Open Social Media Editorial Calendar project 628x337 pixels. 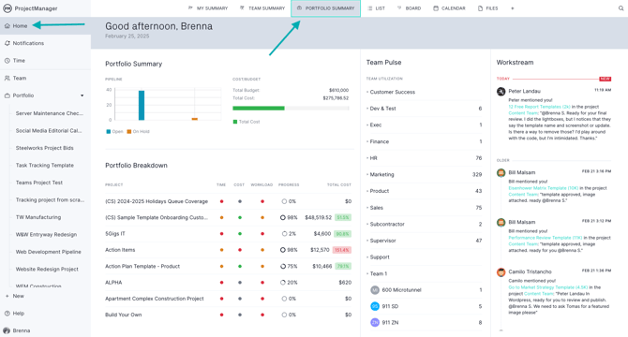click(49, 131)
